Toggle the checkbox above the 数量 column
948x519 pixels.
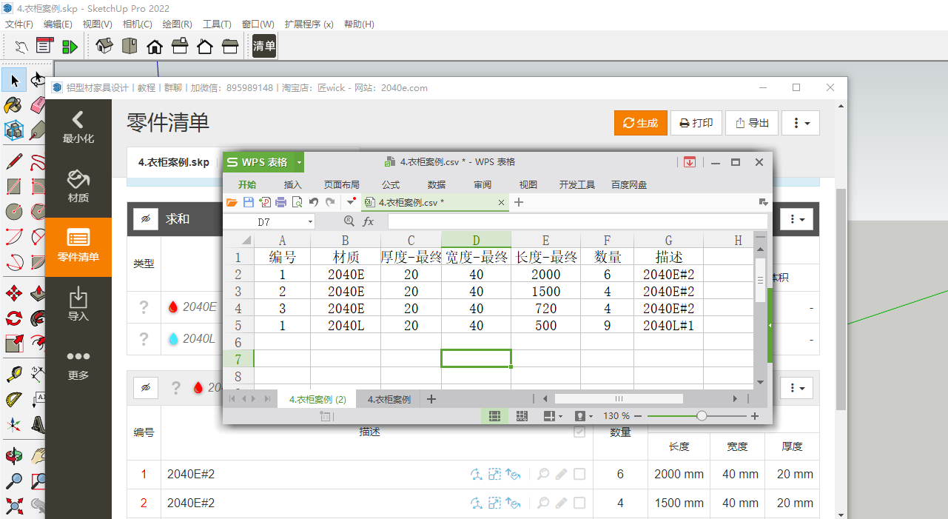pos(579,432)
